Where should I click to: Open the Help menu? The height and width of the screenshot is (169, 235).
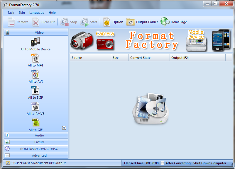[x=52, y=13]
